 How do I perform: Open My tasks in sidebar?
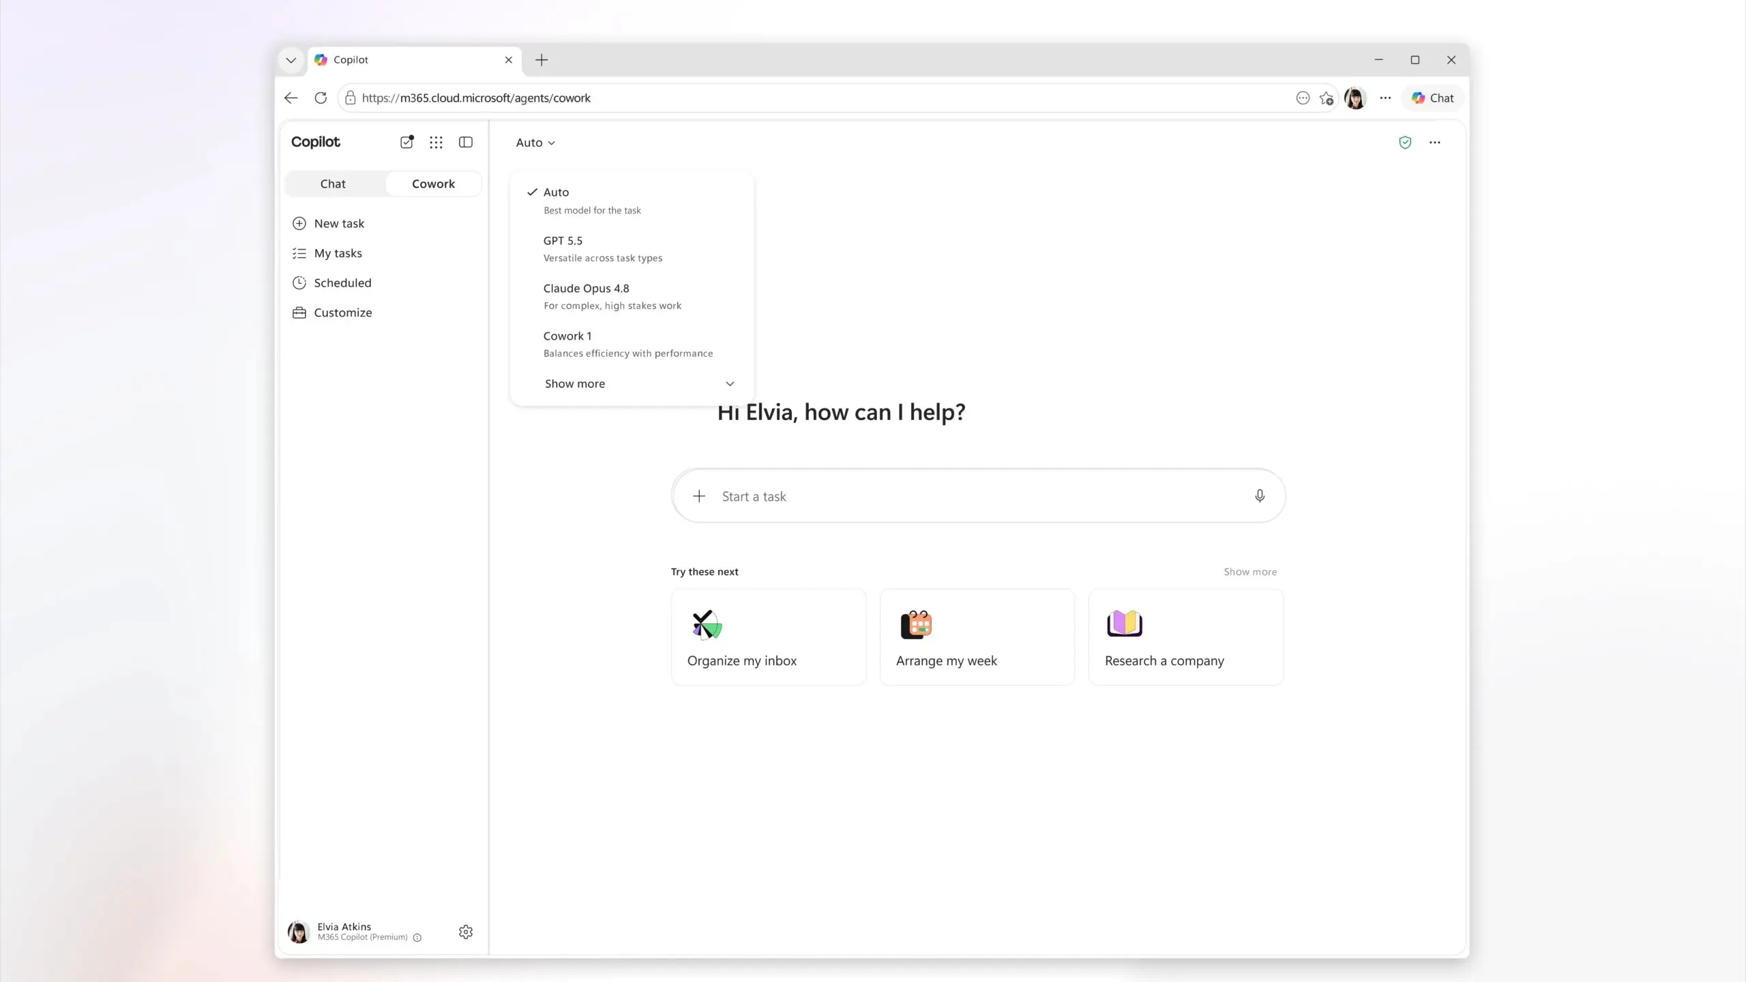[338, 253]
